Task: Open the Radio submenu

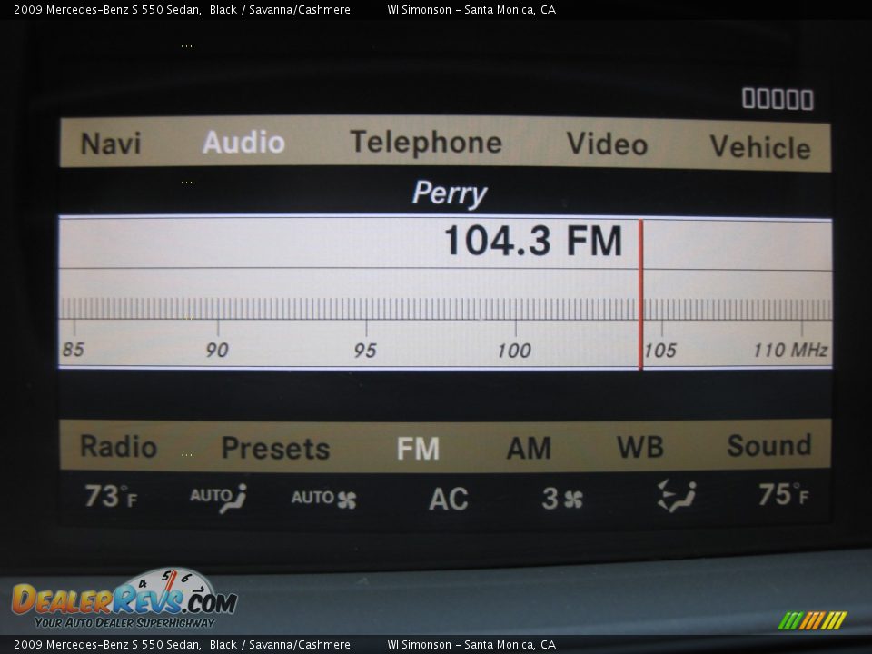Action: point(118,447)
